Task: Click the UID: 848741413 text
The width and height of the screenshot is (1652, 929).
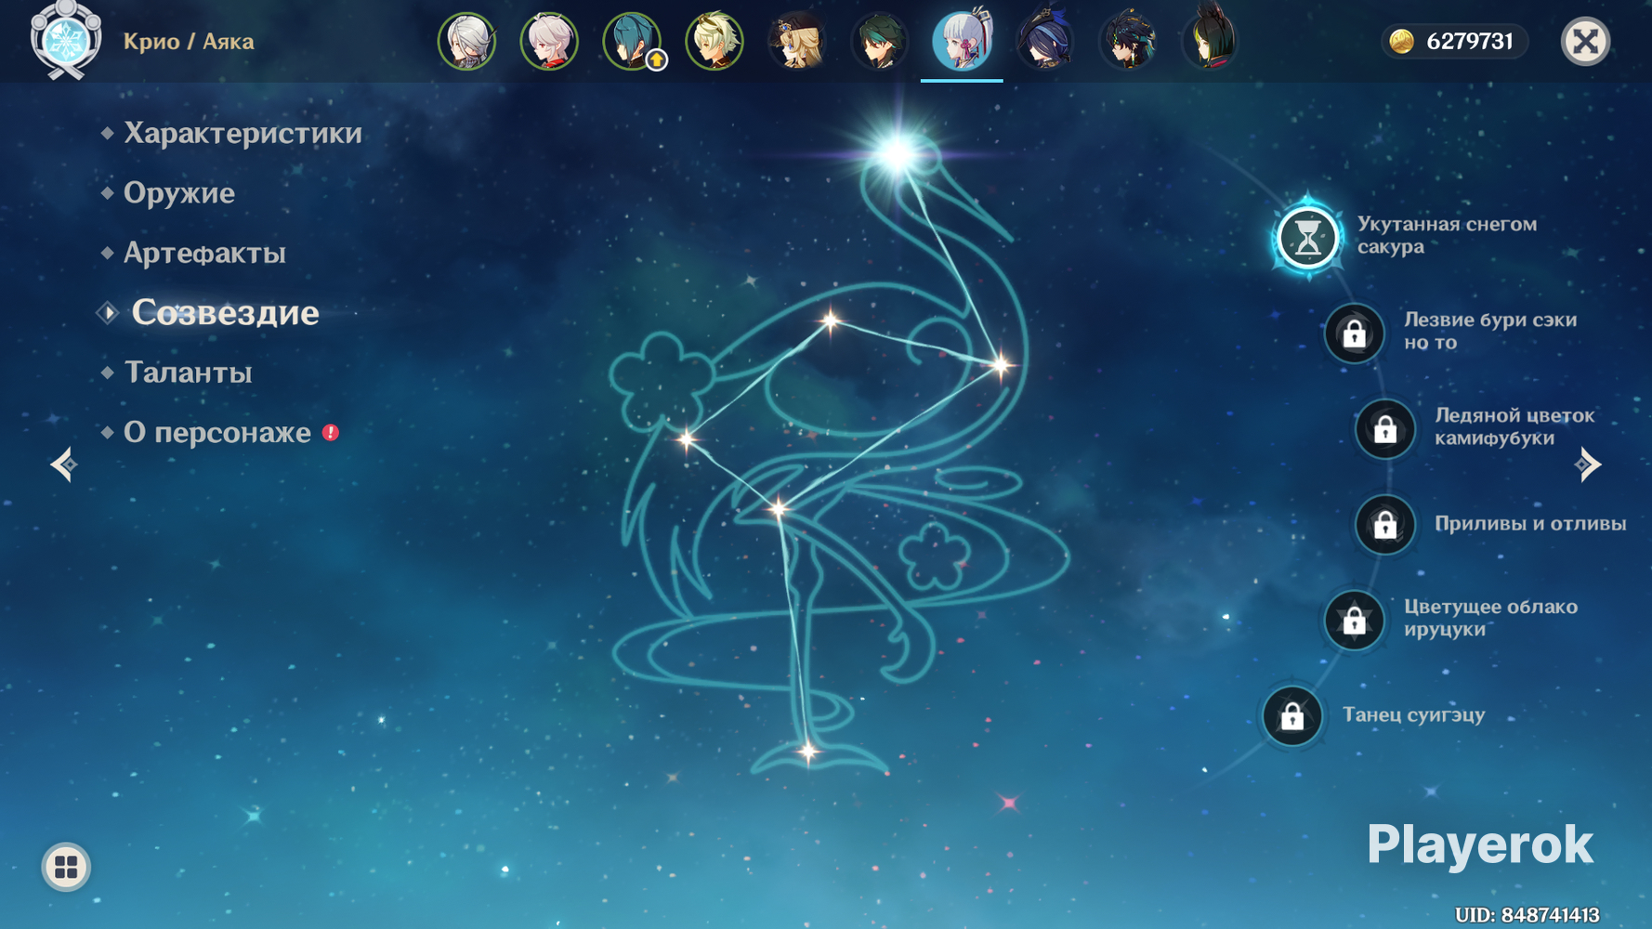Action: pyautogui.click(x=1527, y=915)
